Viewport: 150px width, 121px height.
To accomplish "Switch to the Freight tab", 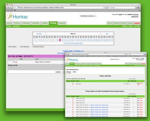I will point(44,23).
